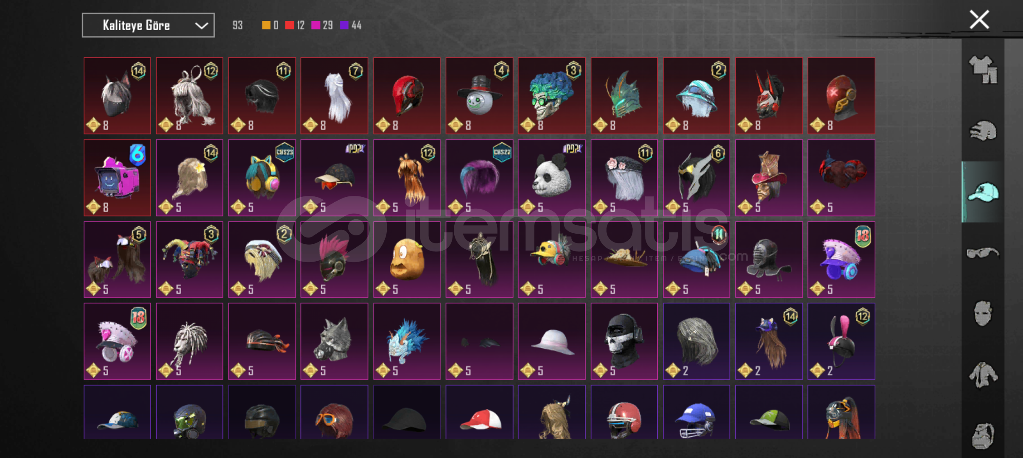Click the chevron arrow in sort dropdown
The height and width of the screenshot is (458, 1023).
[x=201, y=26]
